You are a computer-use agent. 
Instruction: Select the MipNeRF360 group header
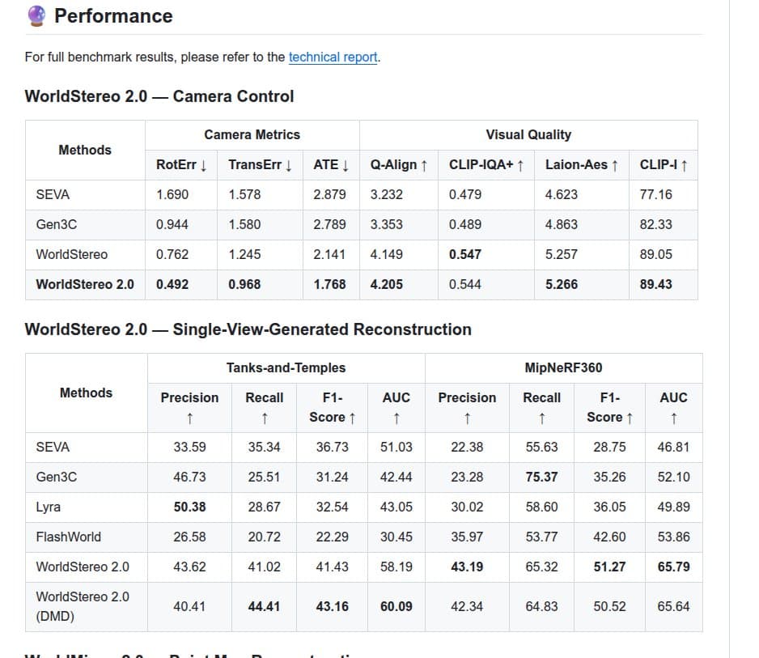(x=563, y=368)
